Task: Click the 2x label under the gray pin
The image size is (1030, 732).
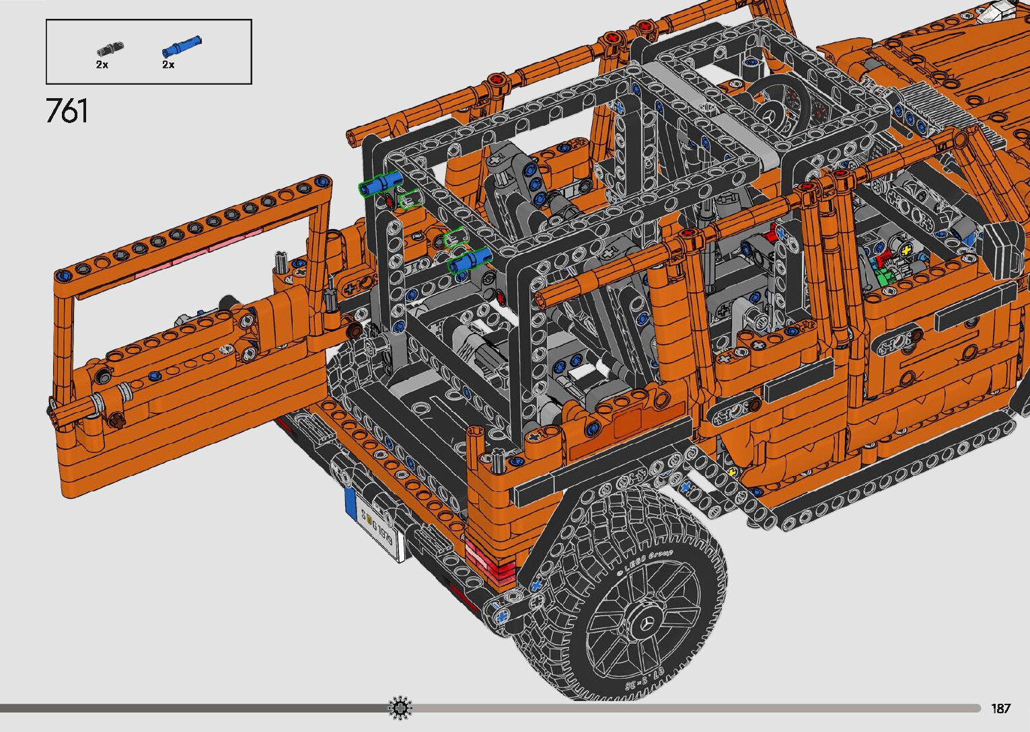Action: pyautogui.click(x=102, y=65)
